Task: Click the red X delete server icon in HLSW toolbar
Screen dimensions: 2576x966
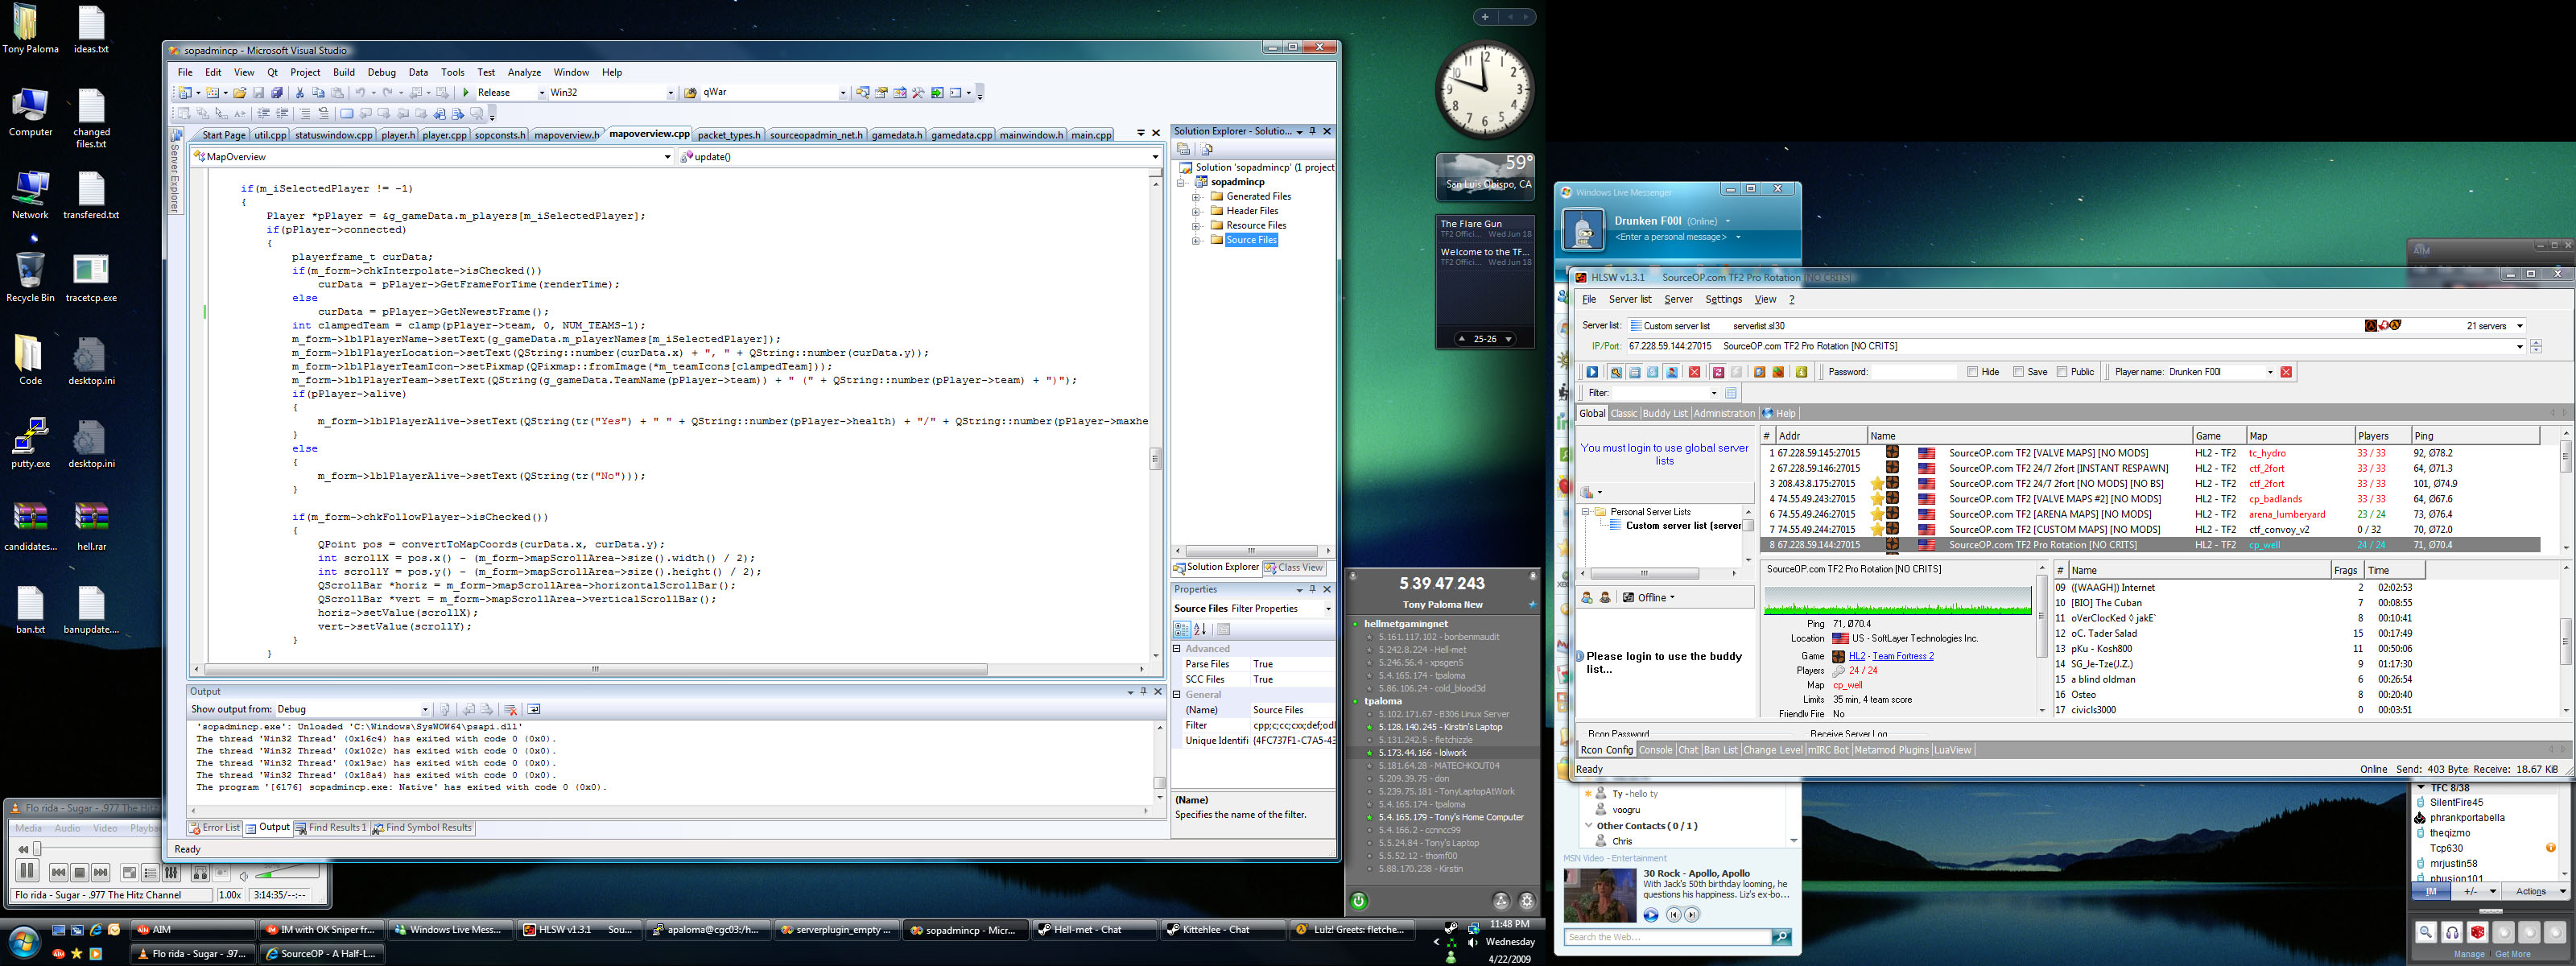Action: tap(1694, 372)
